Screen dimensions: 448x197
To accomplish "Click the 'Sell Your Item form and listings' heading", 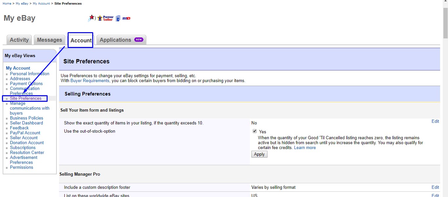I will [x=92, y=110].
